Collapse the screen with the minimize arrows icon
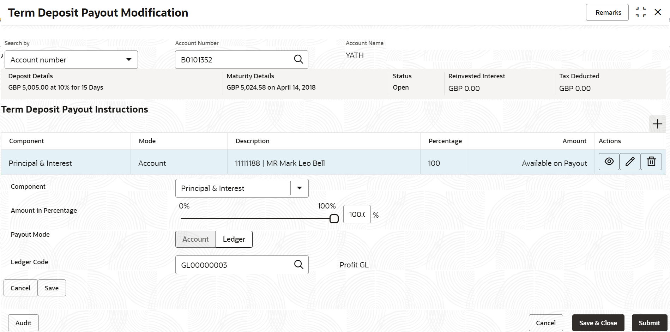 [641, 12]
